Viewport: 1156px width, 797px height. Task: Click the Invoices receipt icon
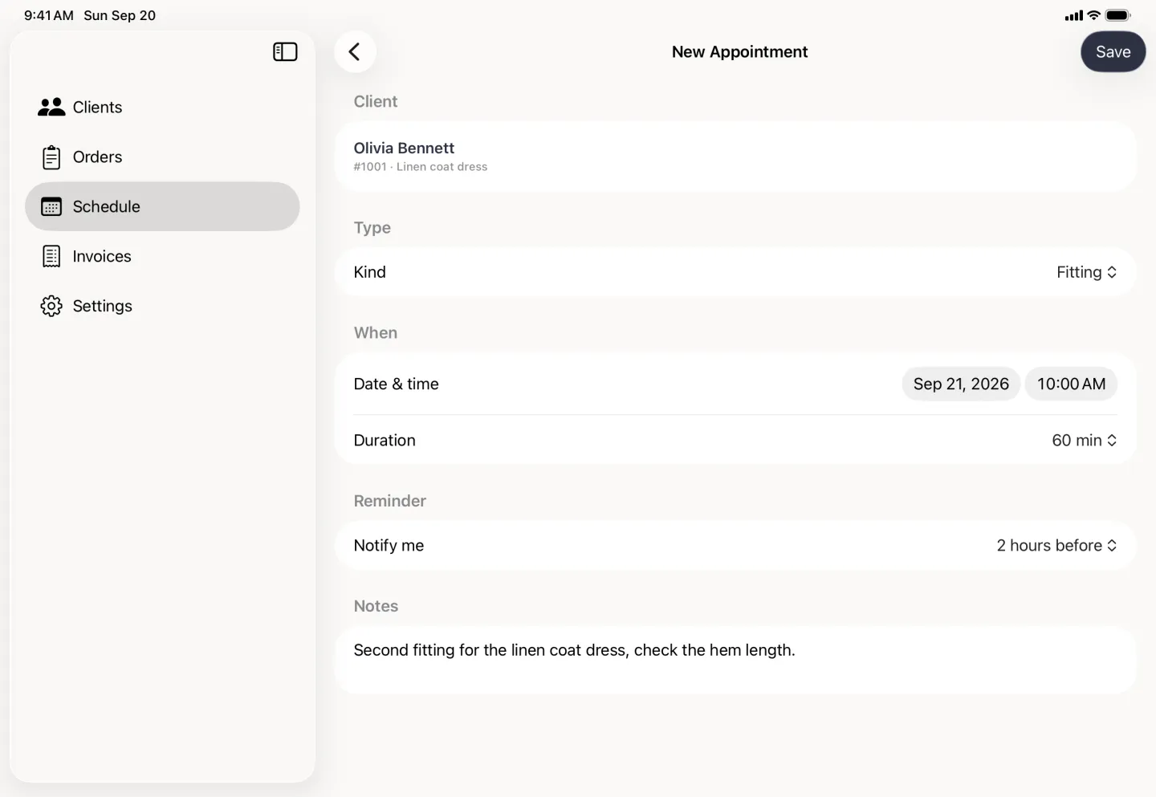pos(51,257)
